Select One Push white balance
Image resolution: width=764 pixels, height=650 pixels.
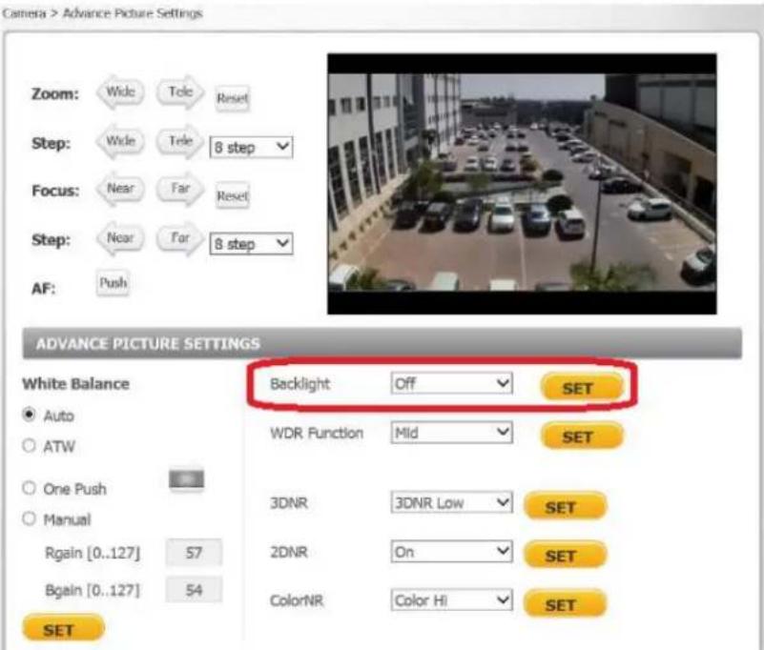click(30, 488)
